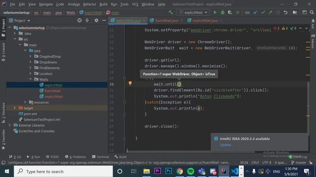316x177 pixels.
Task: Click the UTF-8 encoding widget
Action: pyautogui.click(x=267, y=162)
